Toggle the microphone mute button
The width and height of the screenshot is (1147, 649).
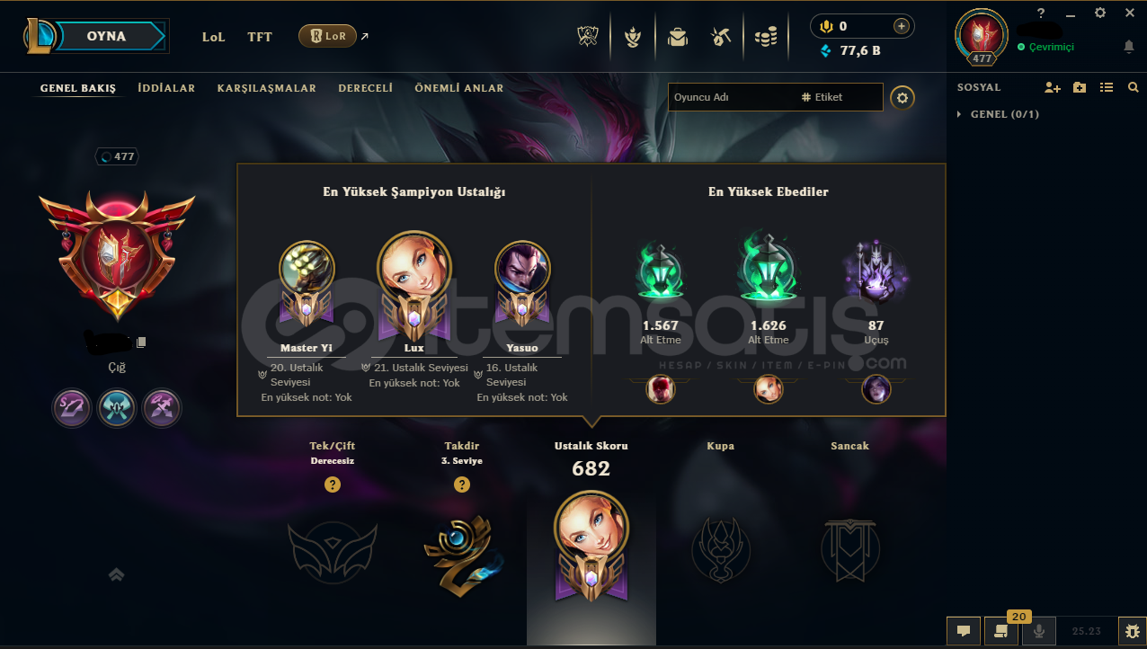point(1039,631)
